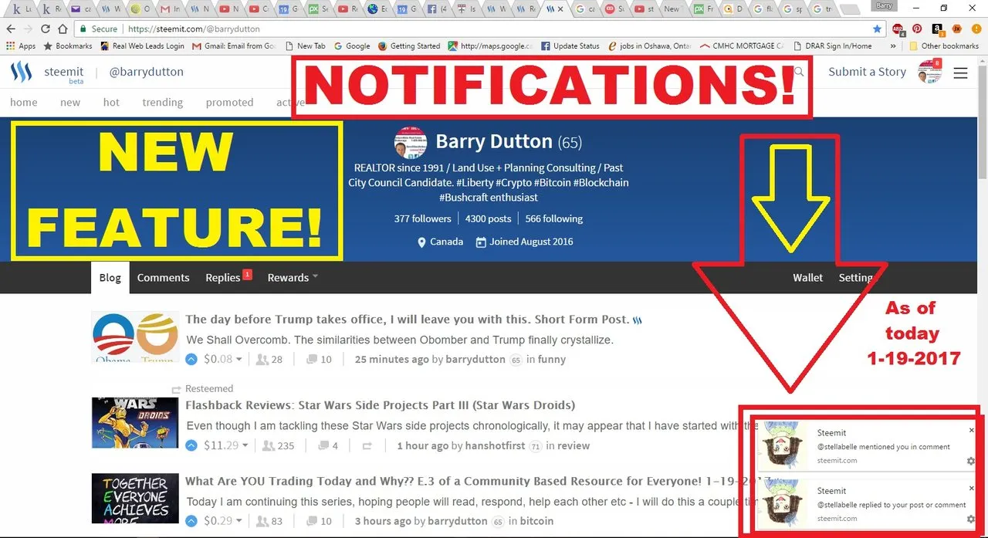This screenshot has width=988, height=538.
Task: Open the 566 following link
Action: [554, 218]
